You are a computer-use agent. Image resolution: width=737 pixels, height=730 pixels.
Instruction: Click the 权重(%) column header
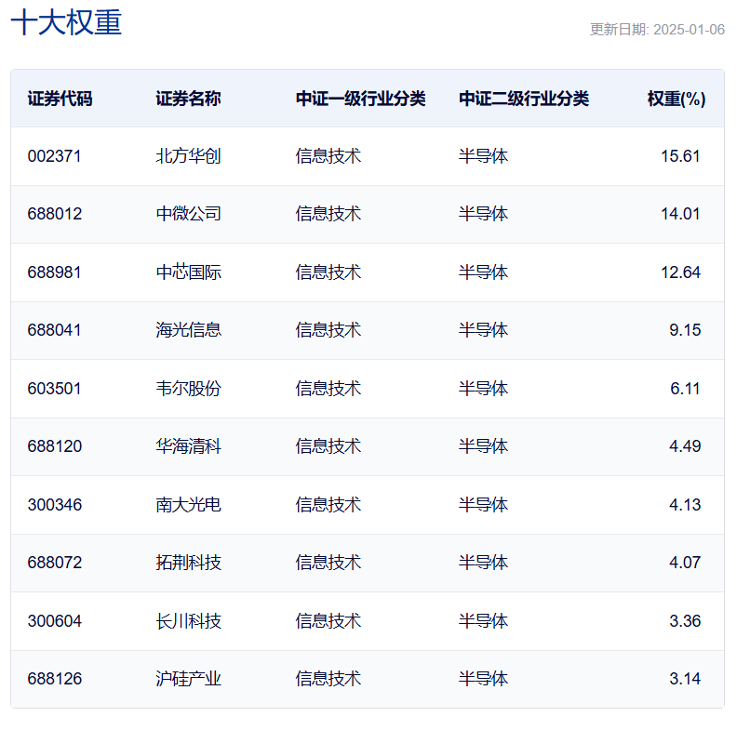click(677, 99)
